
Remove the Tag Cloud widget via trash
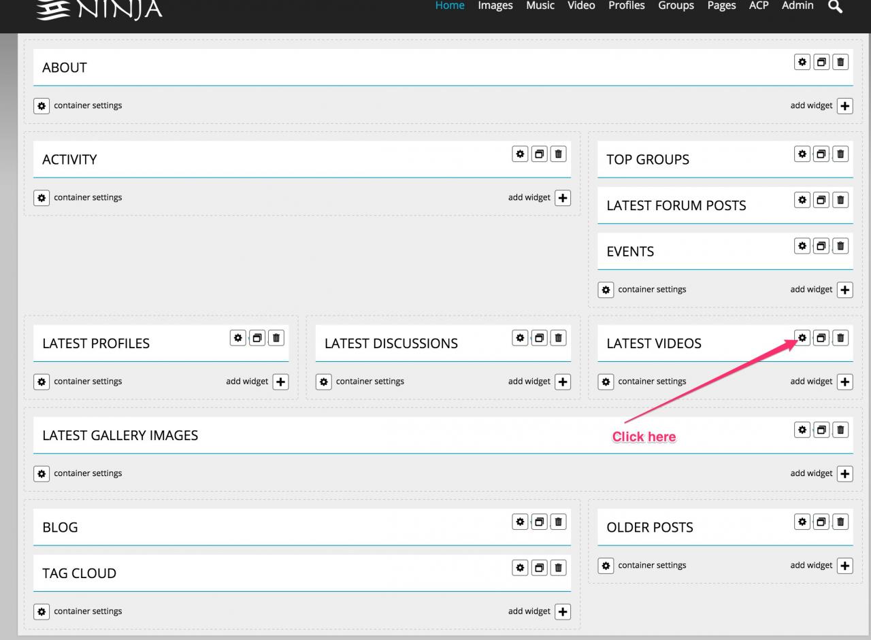(559, 567)
